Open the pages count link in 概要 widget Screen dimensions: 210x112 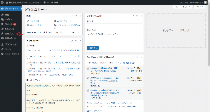tap(62, 21)
